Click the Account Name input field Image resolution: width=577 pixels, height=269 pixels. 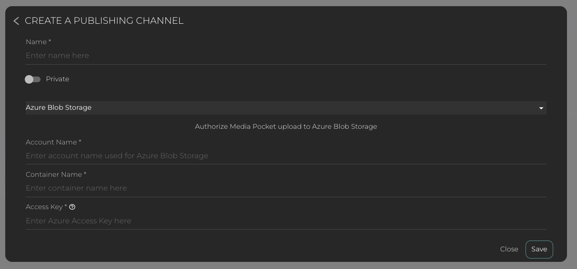(x=286, y=156)
